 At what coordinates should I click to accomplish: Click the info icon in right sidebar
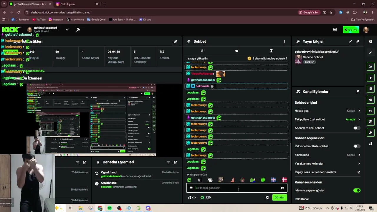tap(371, 42)
